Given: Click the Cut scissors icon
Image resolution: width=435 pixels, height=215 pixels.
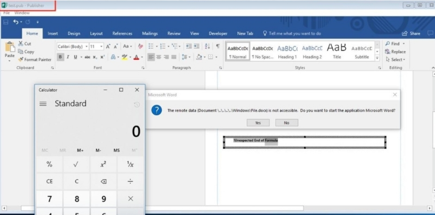Looking at the screenshot, I should [21, 44].
